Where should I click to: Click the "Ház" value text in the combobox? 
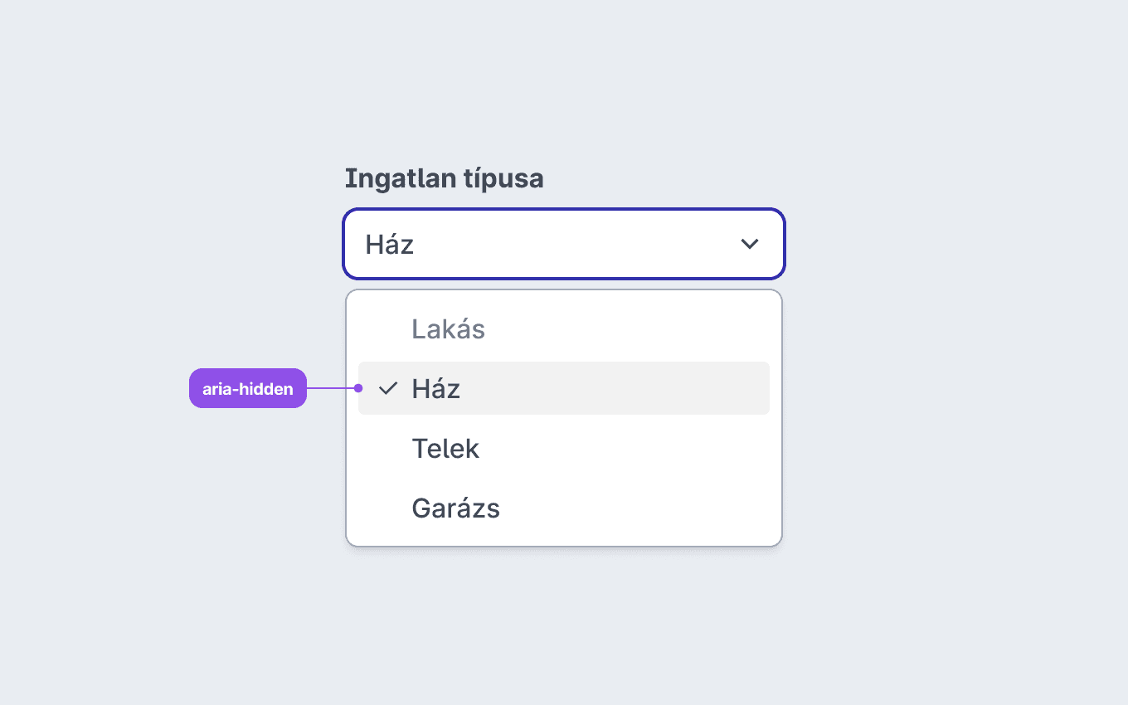point(390,244)
